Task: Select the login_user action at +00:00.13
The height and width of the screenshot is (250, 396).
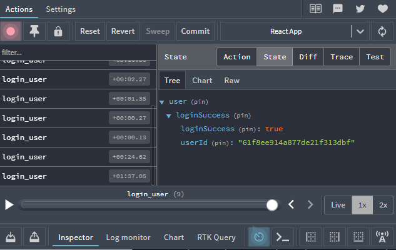Action: coord(78,137)
